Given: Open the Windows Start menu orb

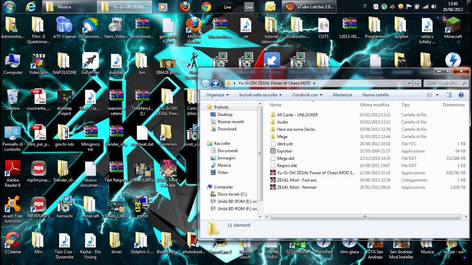Looking at the screenshot, I should coord(9,6).
